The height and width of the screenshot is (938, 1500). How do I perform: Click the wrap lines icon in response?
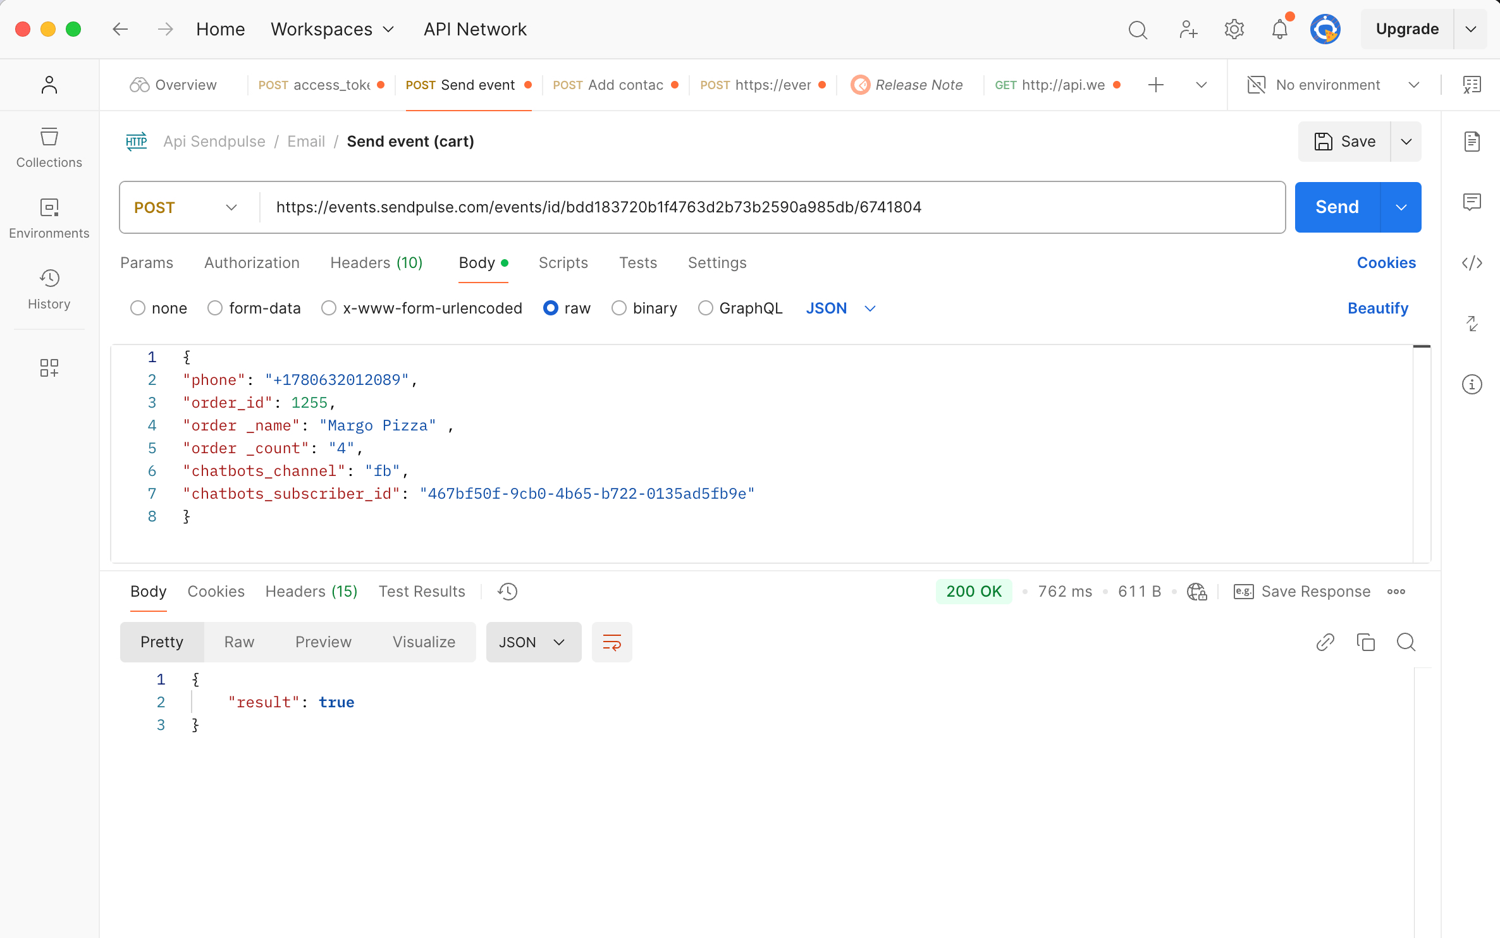(612, 642)
